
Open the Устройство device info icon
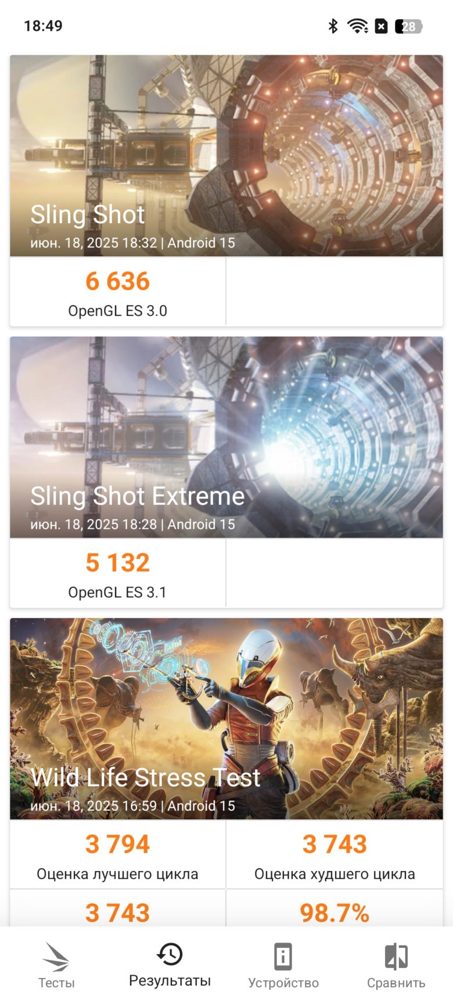283,956
